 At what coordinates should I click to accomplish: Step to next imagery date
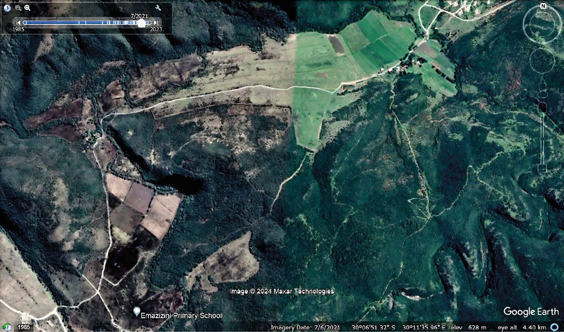156,22
